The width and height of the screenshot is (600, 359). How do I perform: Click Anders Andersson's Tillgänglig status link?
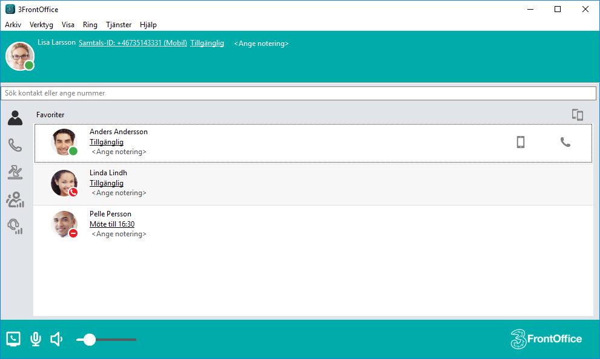pos(107,142)
